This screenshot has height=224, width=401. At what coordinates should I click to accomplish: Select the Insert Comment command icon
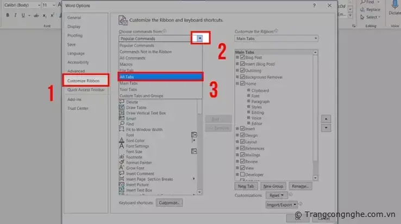click(x=122, y=174)
